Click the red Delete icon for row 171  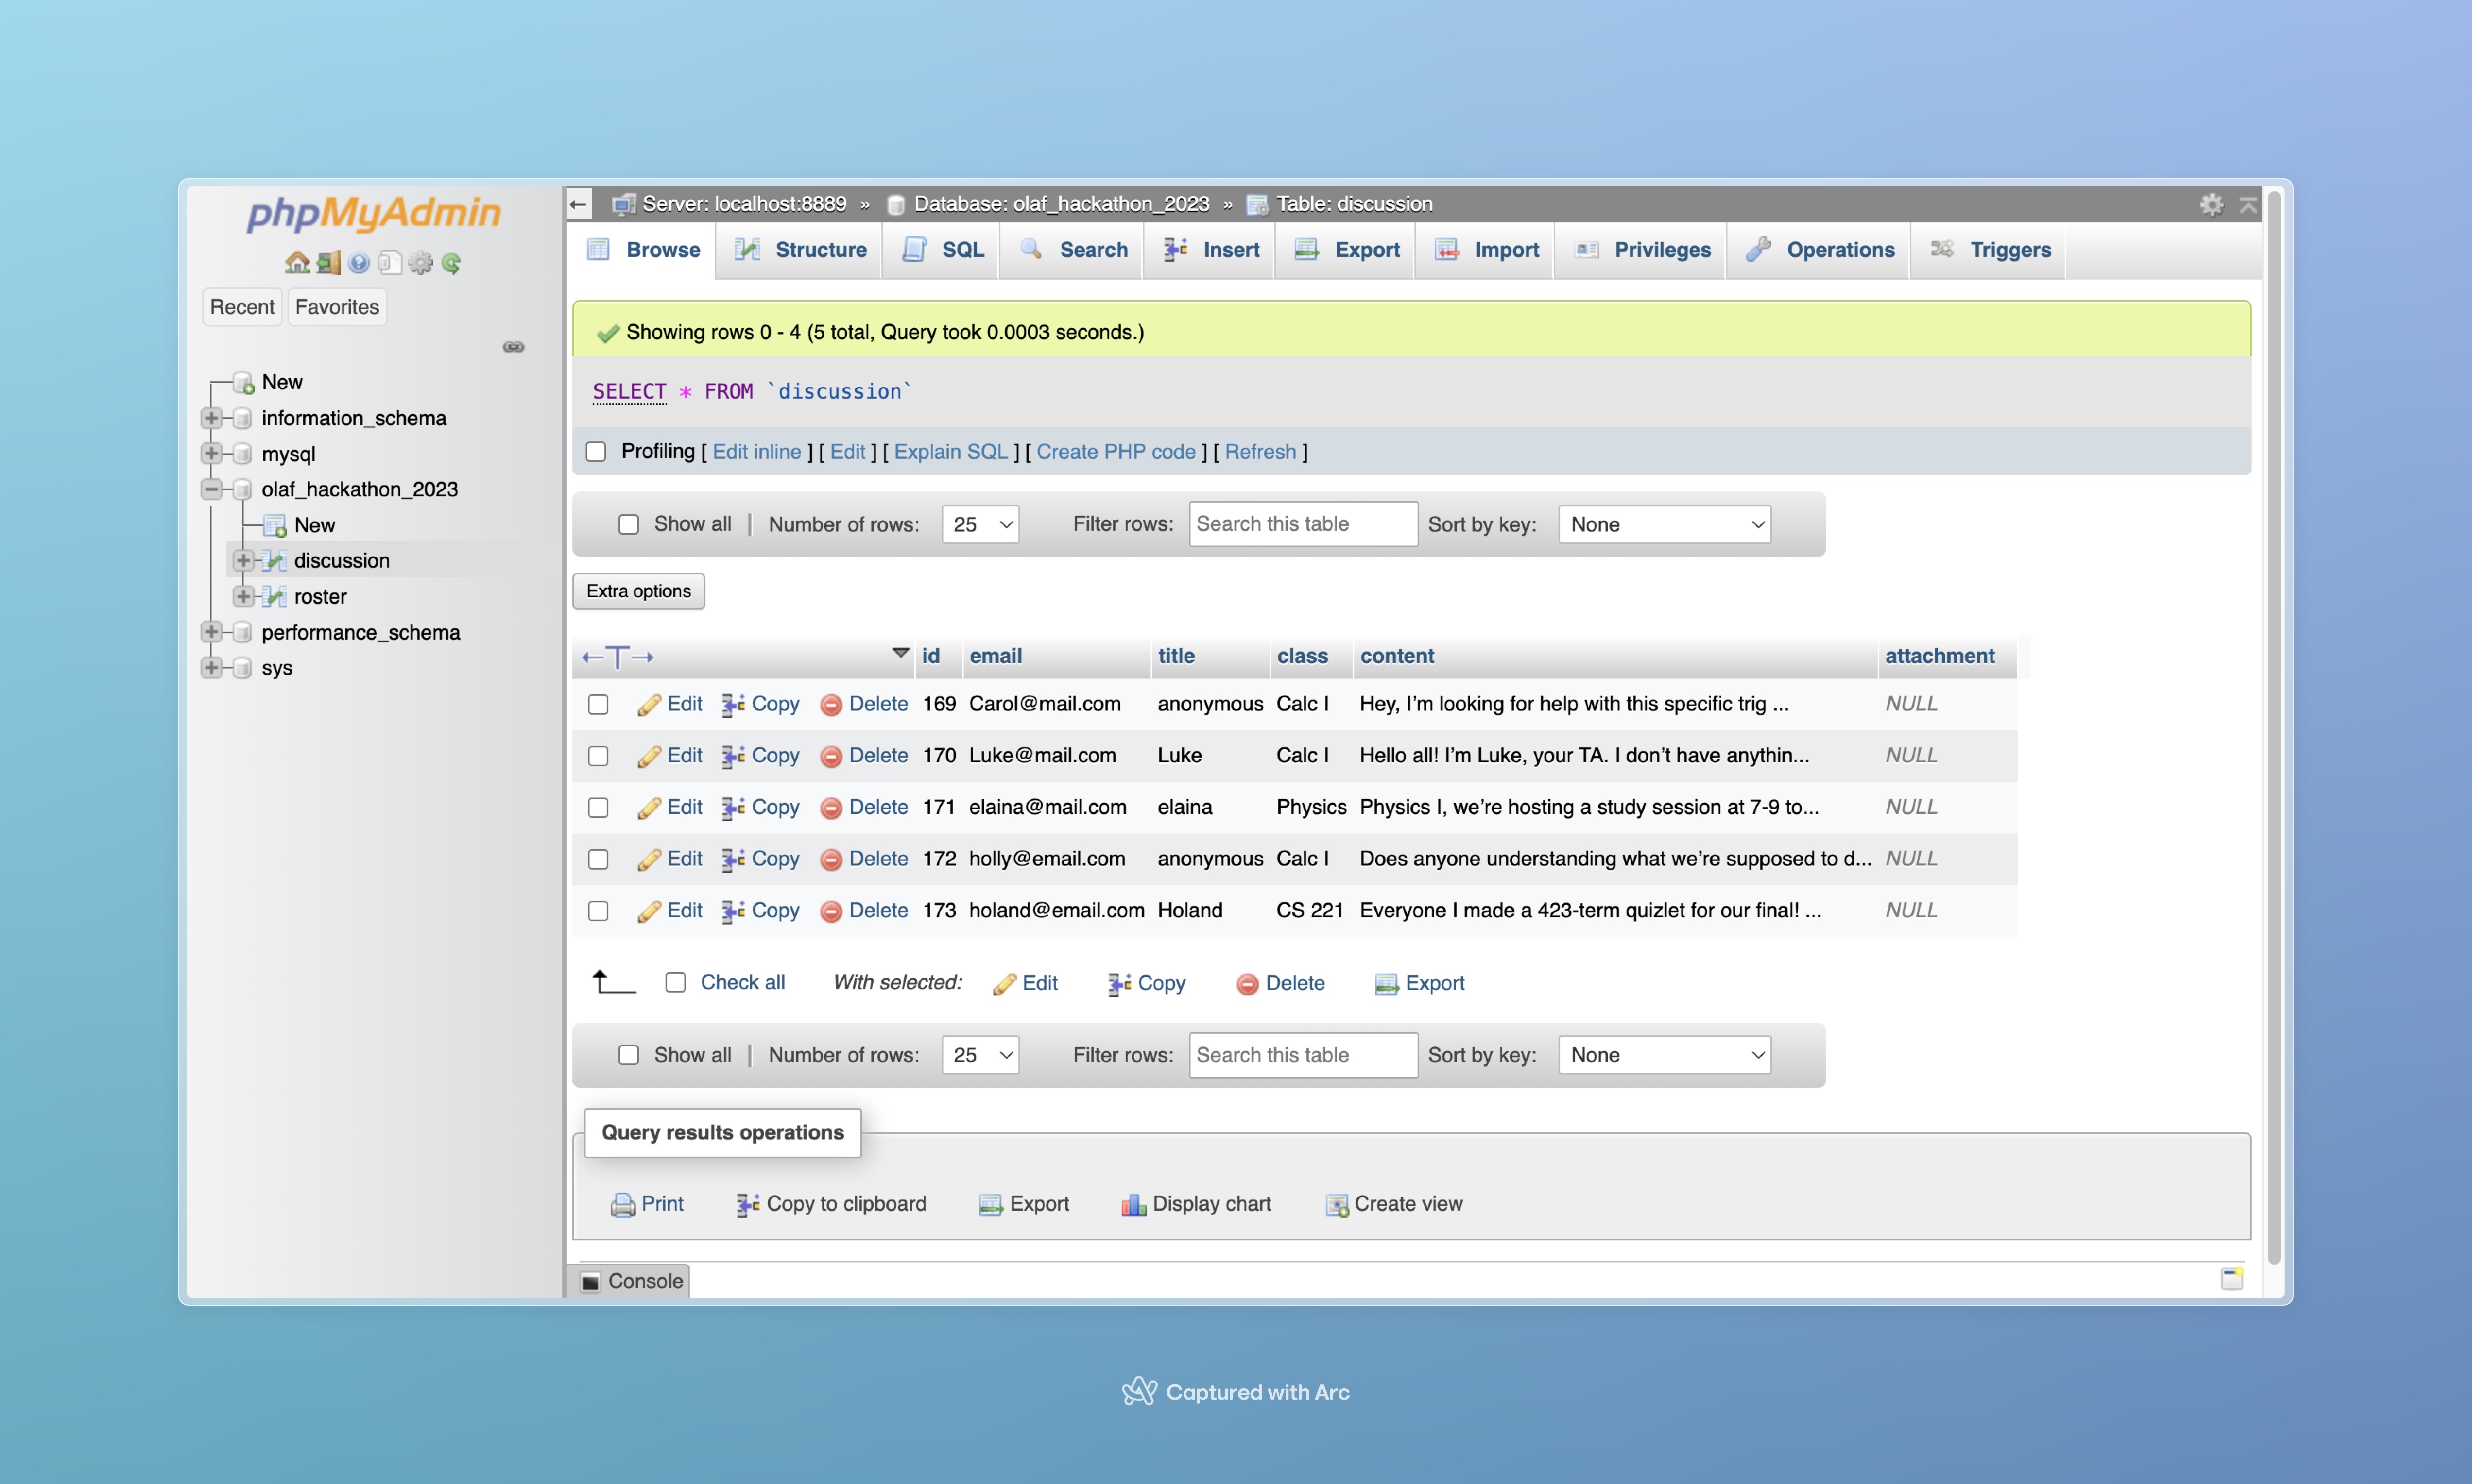tap(830, 808)
